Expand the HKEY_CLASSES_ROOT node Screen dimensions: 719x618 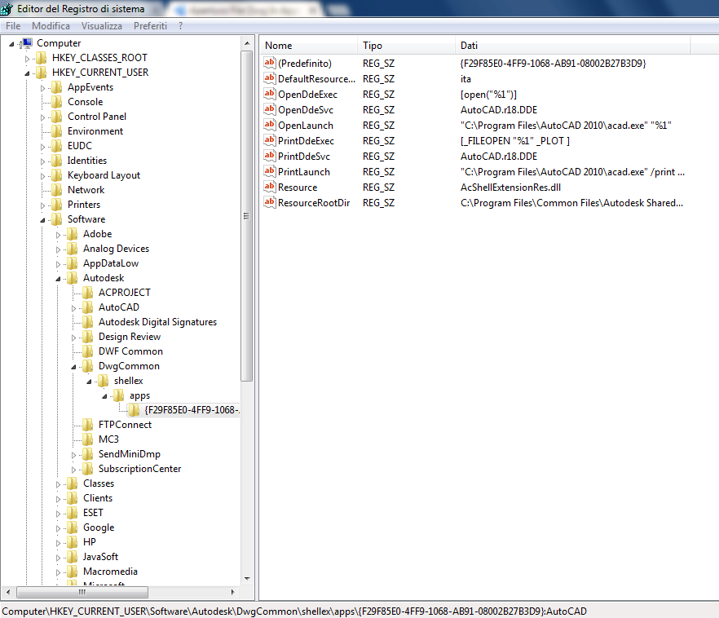tap(27, 58)
